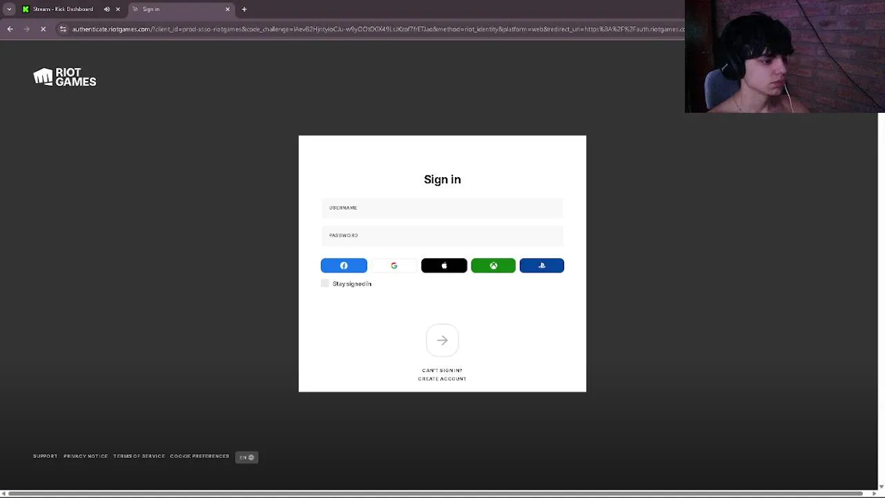Open Terms of Service link
Screen dimensions: 885x498
click(x=139, y=456)
